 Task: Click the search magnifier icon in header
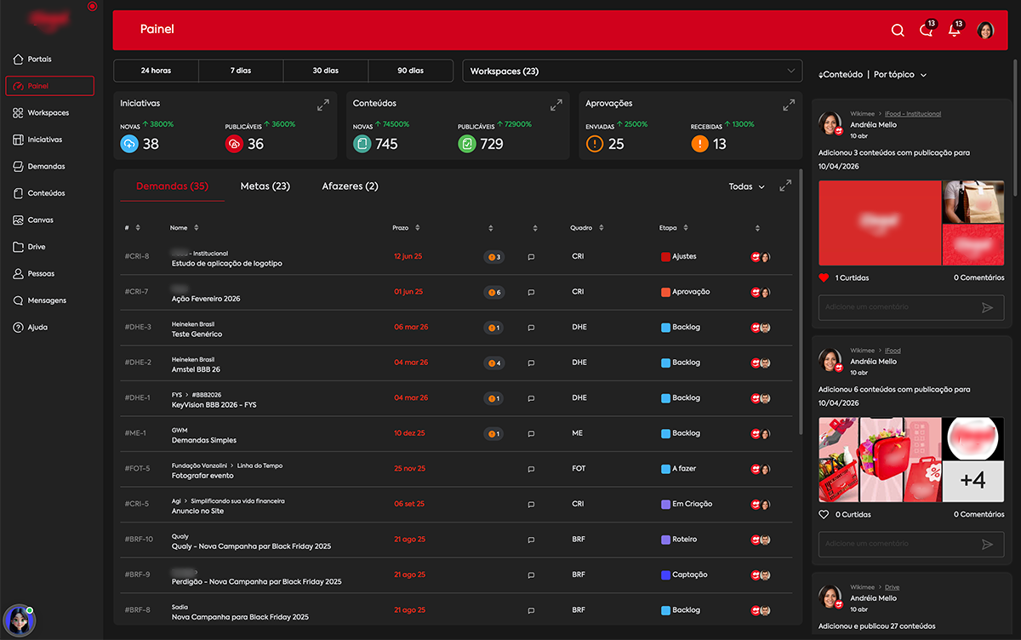point(898,31)
